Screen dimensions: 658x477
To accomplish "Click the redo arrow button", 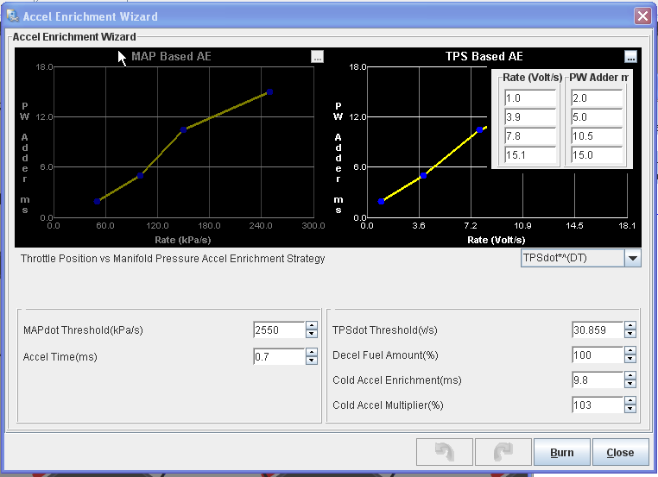I will [x=500, y=452].
